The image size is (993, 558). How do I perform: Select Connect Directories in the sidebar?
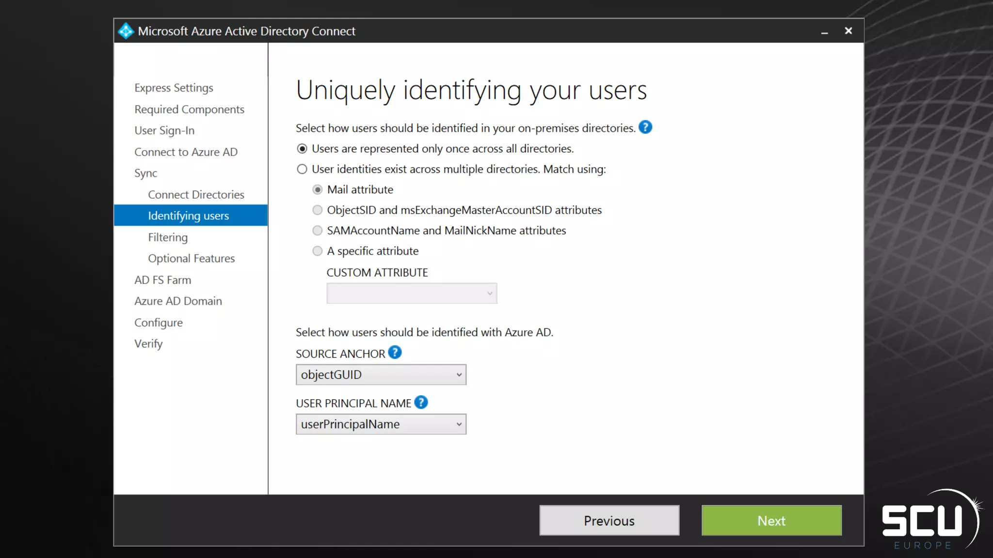pos(196,195)
